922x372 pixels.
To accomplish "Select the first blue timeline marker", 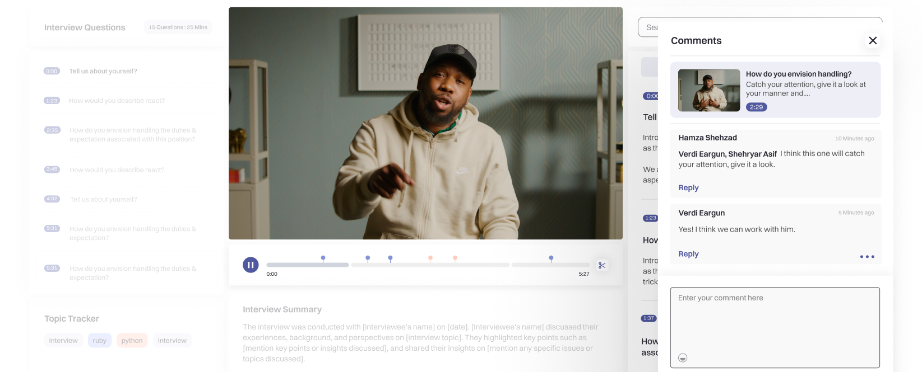I will pos(323,258).
